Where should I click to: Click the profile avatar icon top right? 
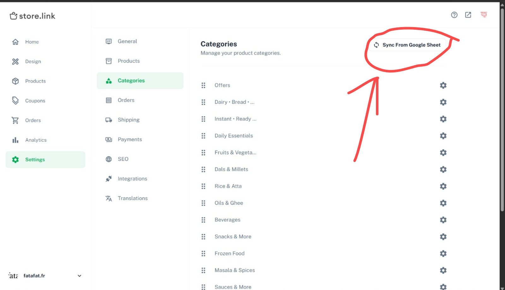click(484, 15)
